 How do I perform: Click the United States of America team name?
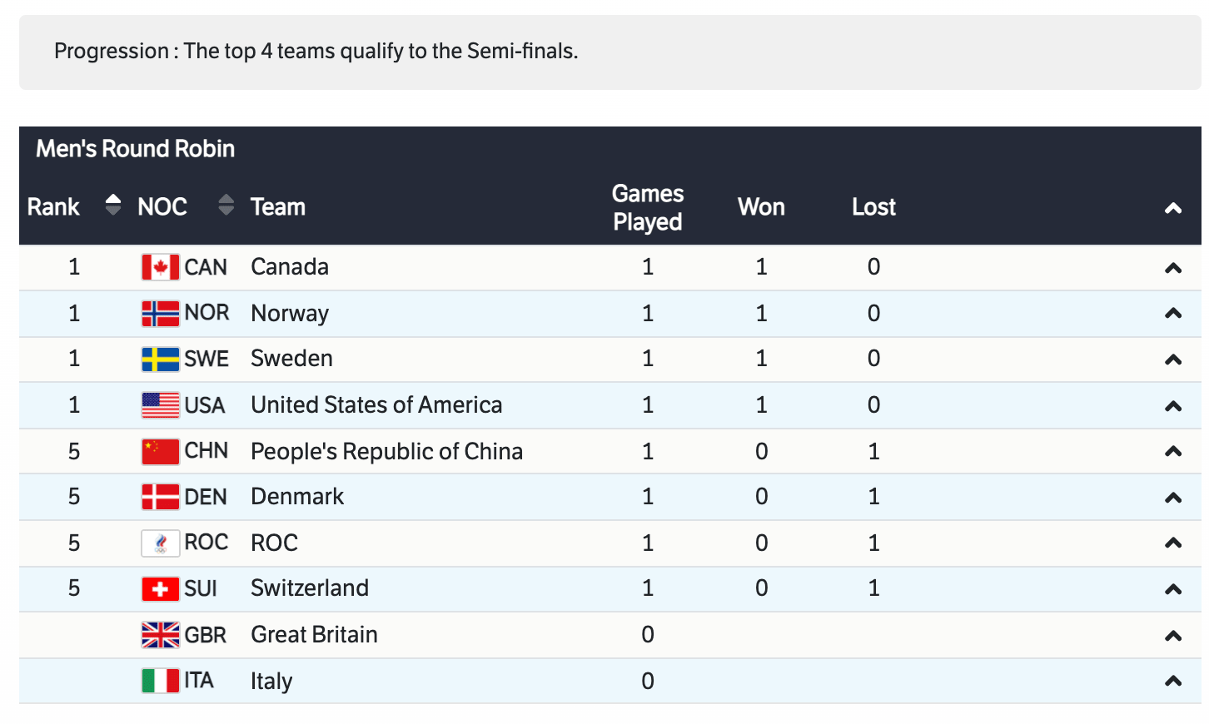376,405
